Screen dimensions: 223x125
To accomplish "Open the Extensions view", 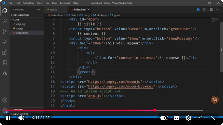I will coord(5,52).
